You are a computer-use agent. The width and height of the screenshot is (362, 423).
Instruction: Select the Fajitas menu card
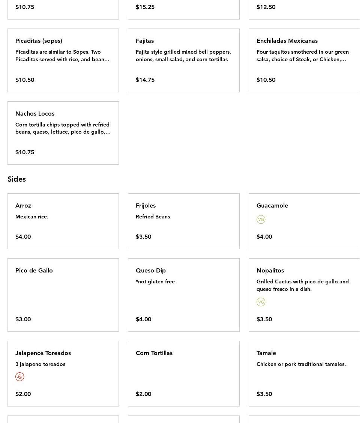click(183, 60)
